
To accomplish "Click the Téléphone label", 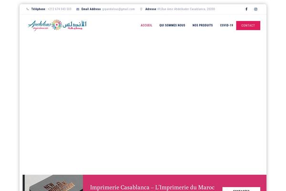I will click(x=38, y=9).
